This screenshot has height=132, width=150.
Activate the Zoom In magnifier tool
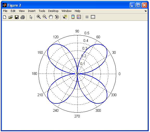pyautogui.click(x=39, y=17)
